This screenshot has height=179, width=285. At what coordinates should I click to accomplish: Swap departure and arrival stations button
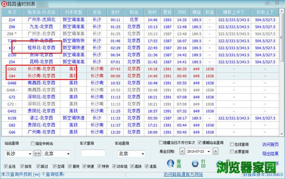pos(37,153)
